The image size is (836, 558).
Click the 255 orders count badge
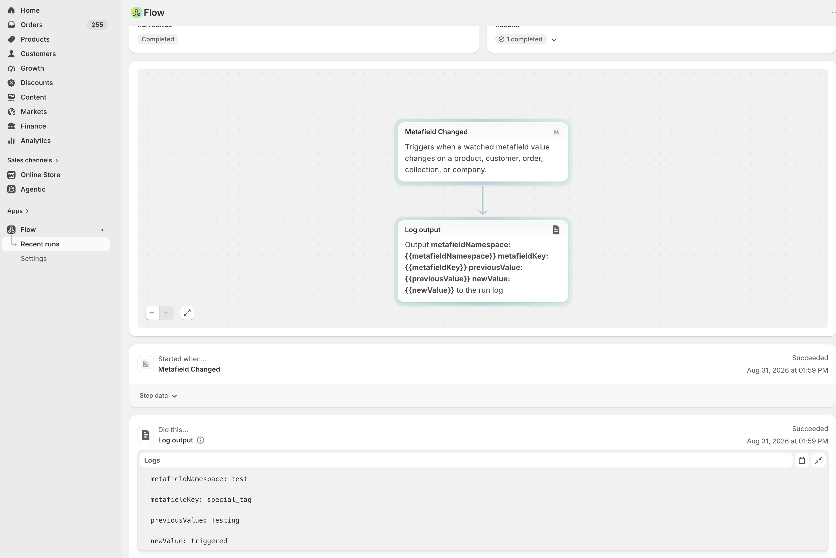(97, 25)
